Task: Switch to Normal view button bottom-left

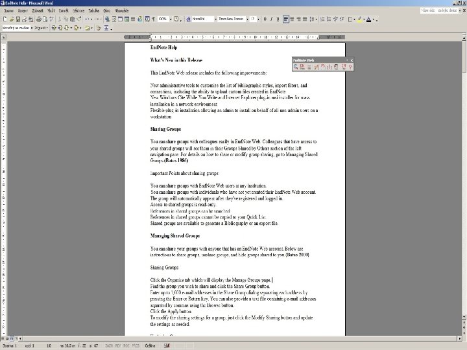Action: coord(3,338)
